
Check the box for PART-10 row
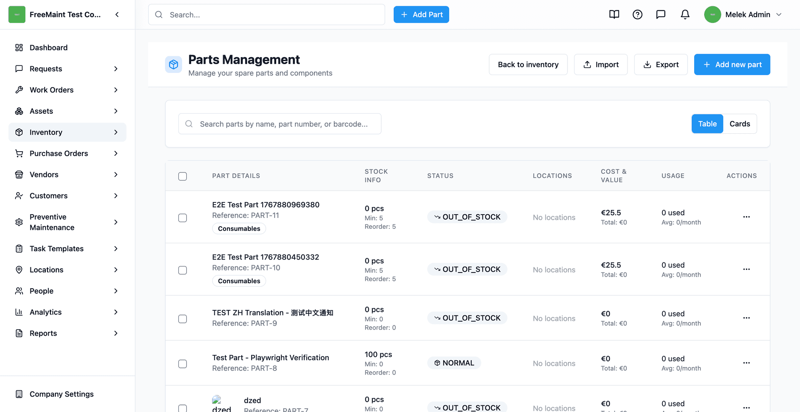click(x=182, y=270)
